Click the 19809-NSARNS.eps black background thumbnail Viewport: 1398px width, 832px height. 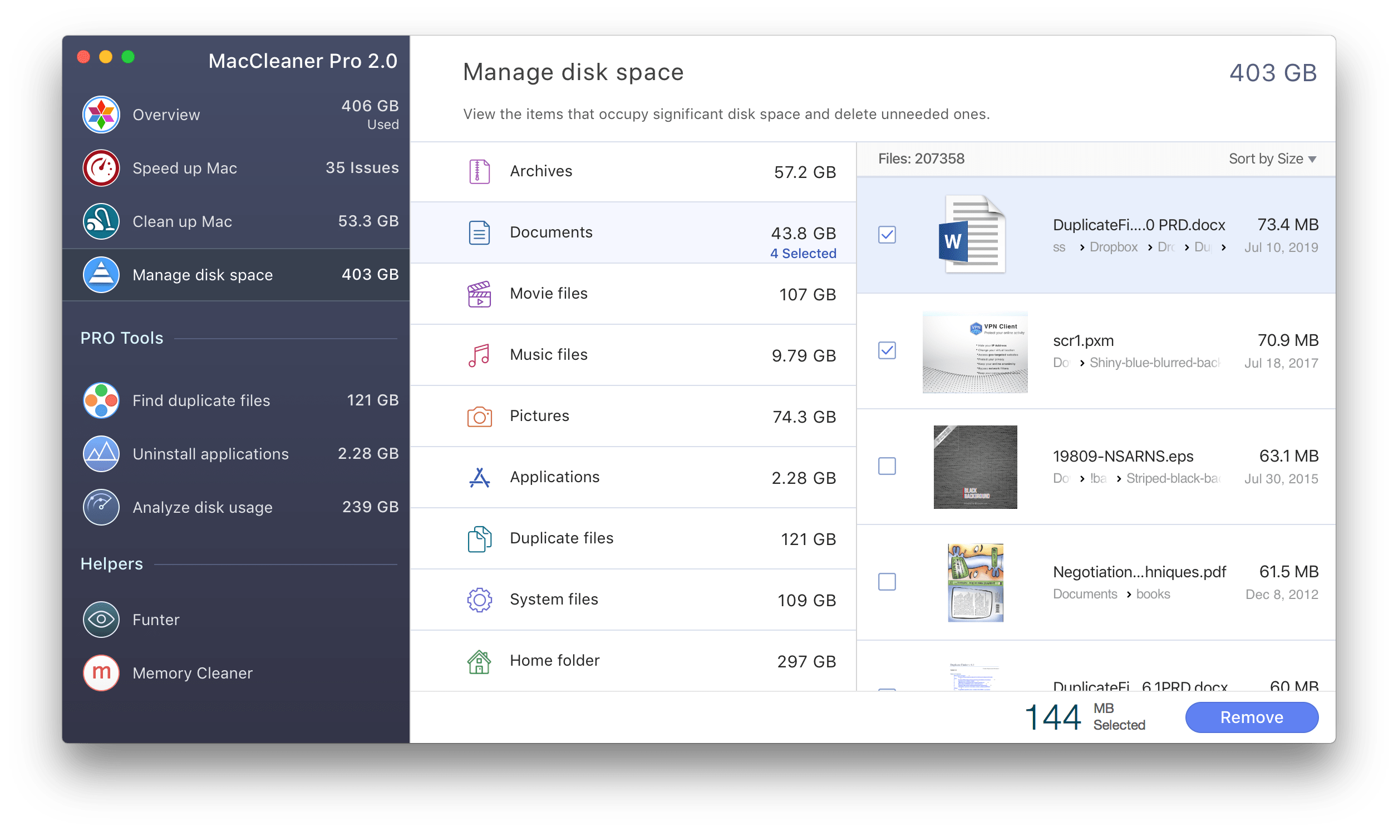[975, 467]
